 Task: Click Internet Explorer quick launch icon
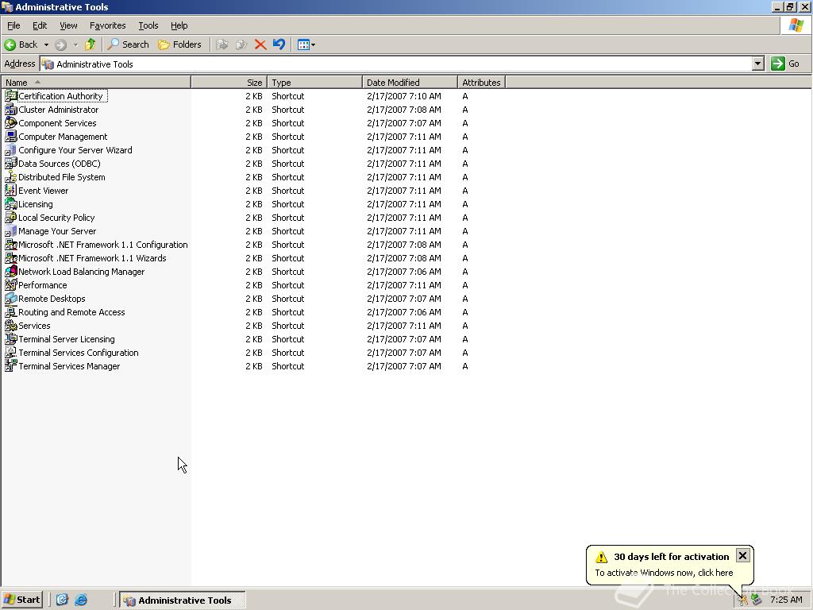(x=81, y=600)
